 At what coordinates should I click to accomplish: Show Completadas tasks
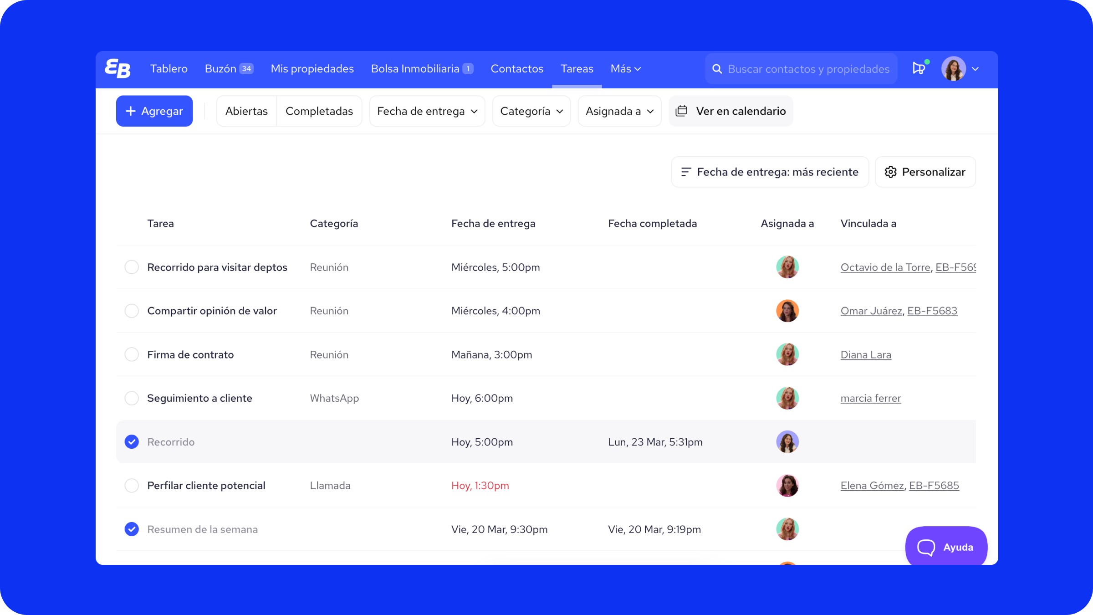(319, 111)
